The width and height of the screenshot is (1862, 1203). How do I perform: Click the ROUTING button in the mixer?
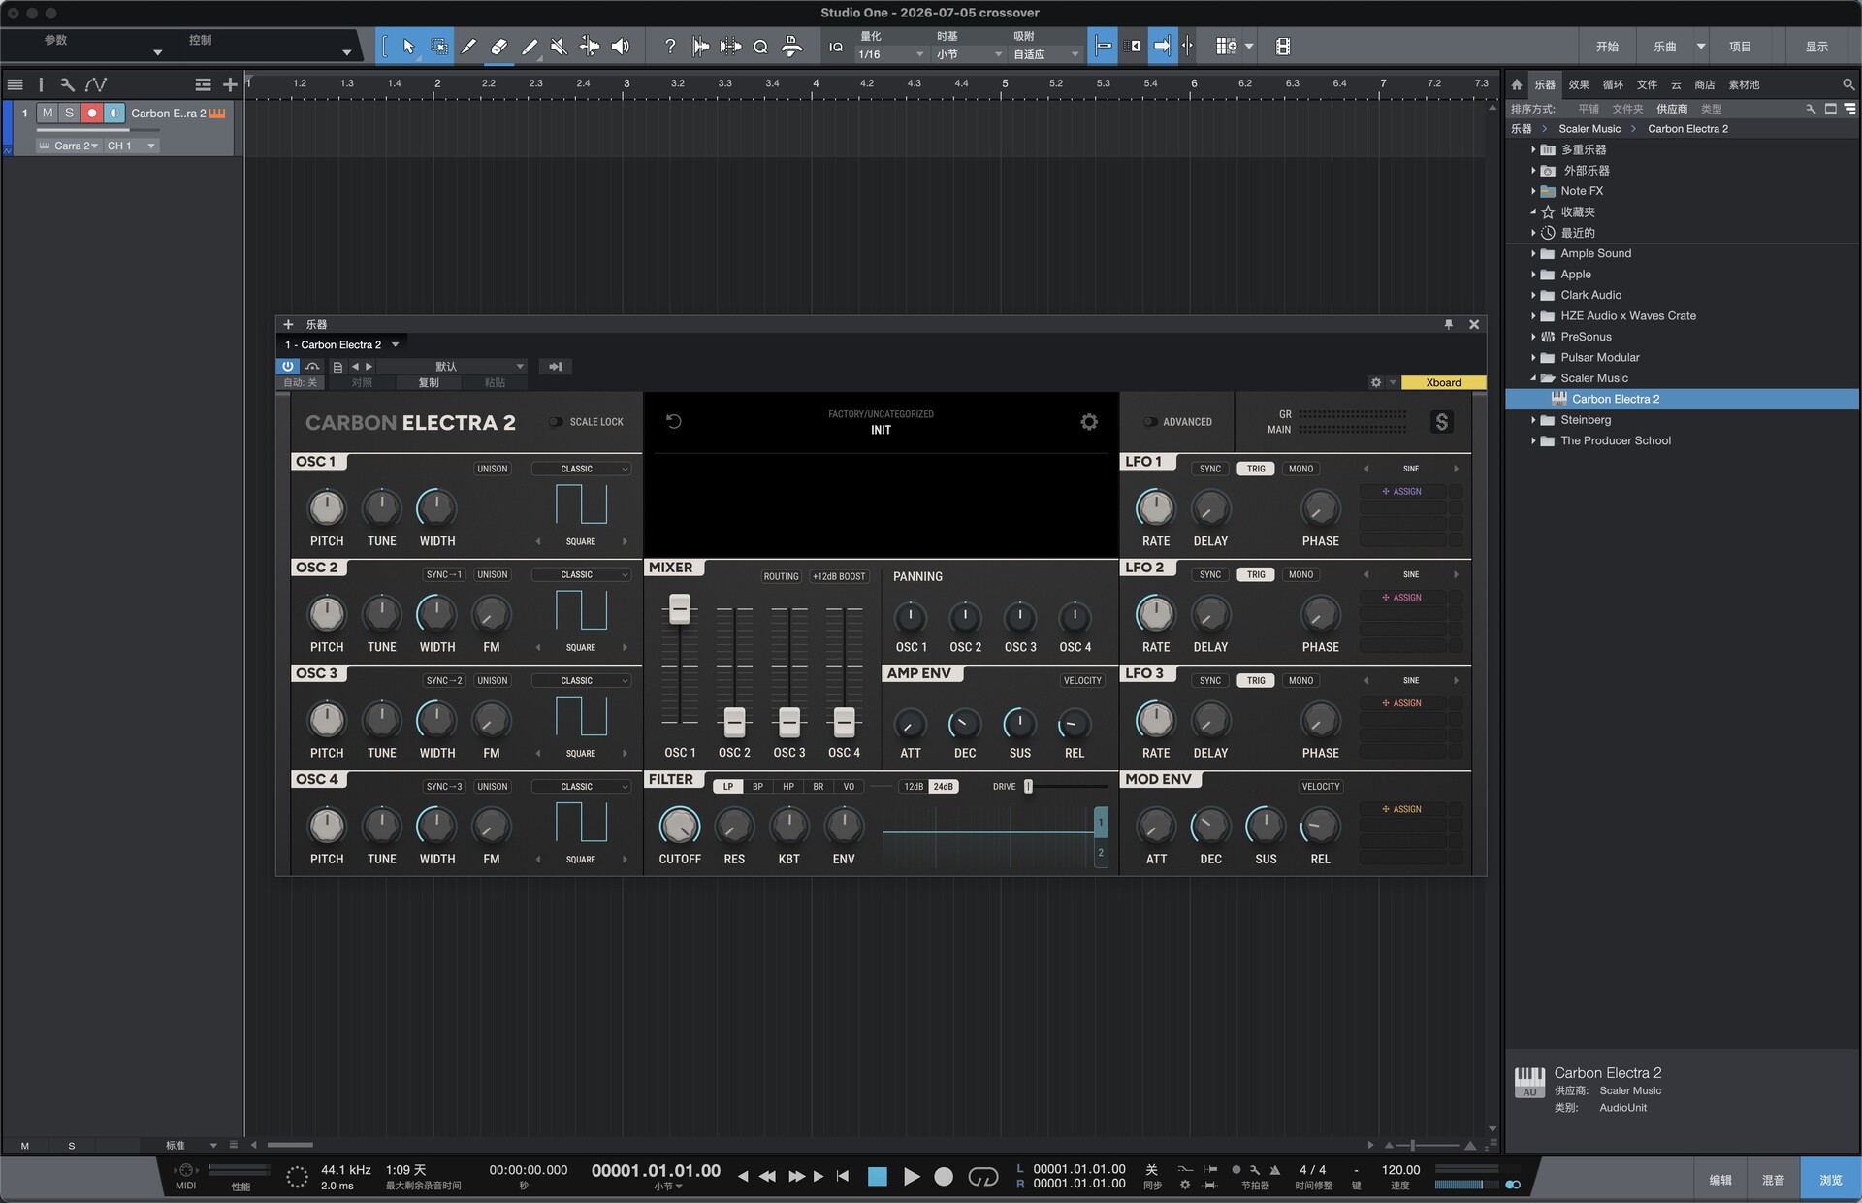(781, 576)
